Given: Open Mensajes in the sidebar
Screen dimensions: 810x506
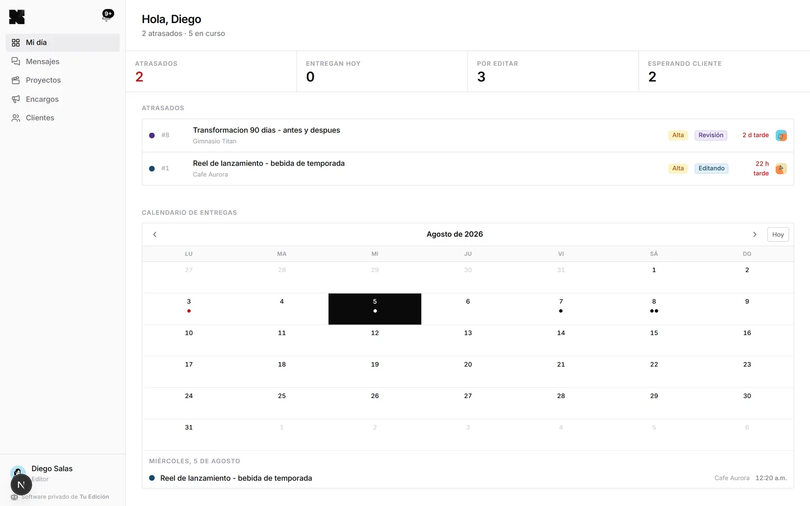Looking at the screenshot, I should coord(62,61).
